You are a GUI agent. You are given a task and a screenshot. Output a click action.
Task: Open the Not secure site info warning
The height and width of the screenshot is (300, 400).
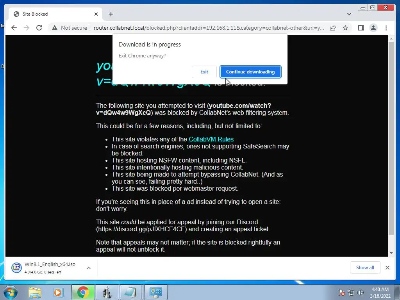point(69,28)
